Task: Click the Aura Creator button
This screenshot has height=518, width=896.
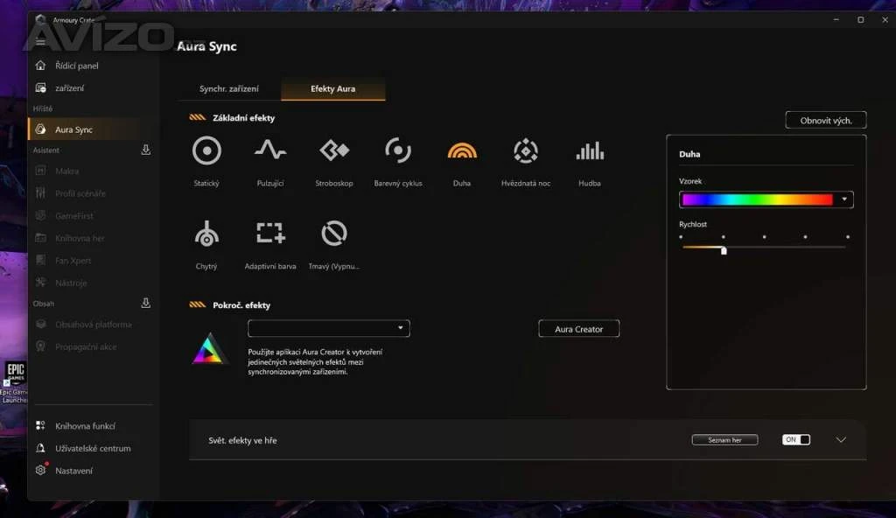Action: point(578,329)
